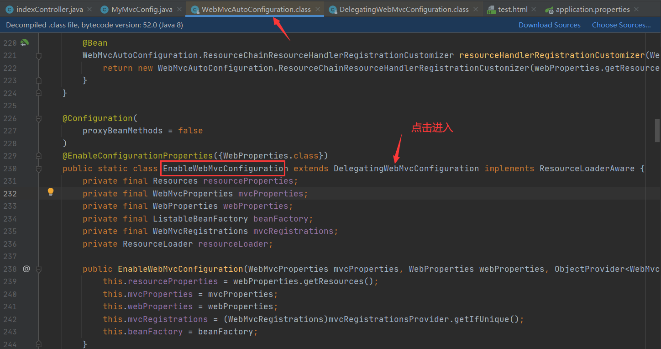Screen dimensions: 661x349
Task: Click WebMvcRegistrations type on line 235
Action: click(200, 231)
